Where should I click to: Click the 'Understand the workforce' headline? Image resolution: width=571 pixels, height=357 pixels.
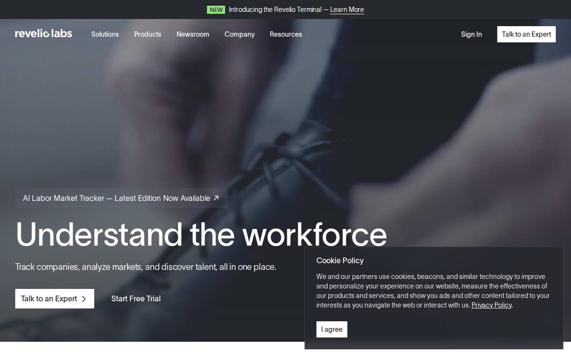tap(201, 234)
